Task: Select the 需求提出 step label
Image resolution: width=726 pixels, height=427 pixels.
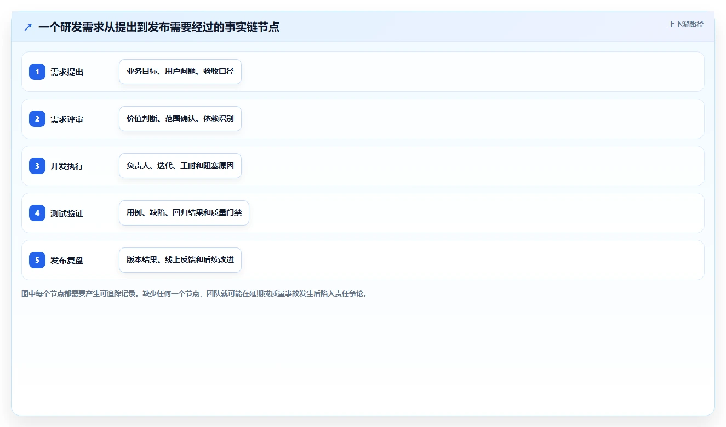Action: tap(67, 72)
